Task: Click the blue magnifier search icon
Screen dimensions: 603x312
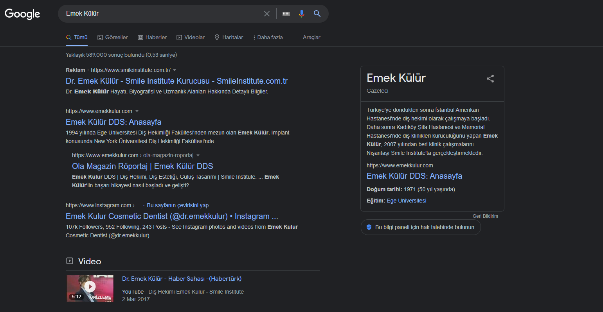Action: 317,14
